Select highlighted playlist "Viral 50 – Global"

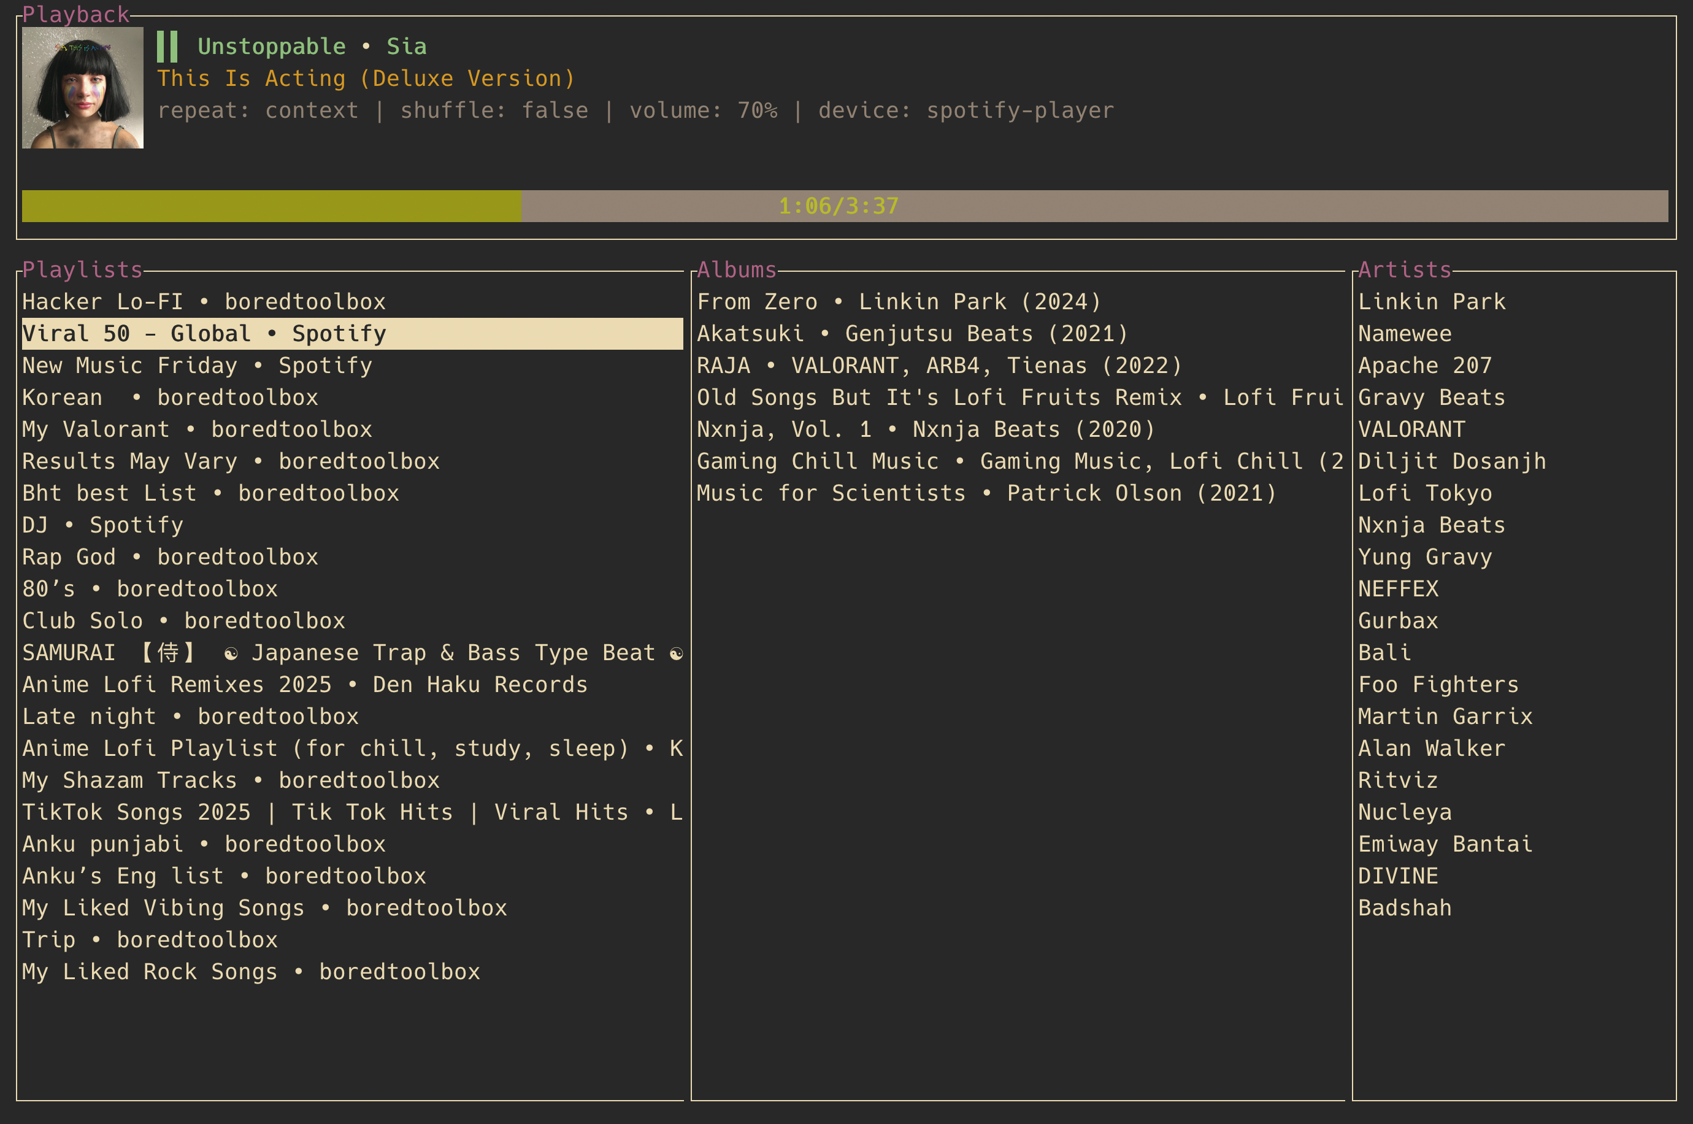(x=353, y=333)
